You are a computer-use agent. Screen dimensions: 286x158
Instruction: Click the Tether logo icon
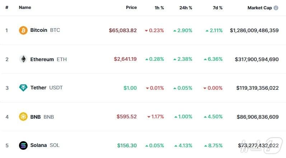coord(23,88)
